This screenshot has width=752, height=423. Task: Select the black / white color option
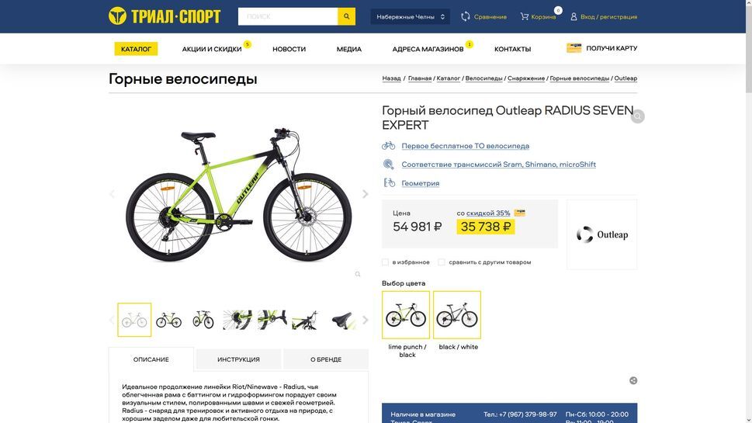click(x=457, y=315)
